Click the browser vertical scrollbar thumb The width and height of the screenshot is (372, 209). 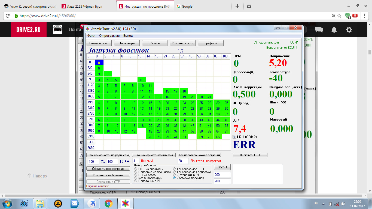(370, 52)
